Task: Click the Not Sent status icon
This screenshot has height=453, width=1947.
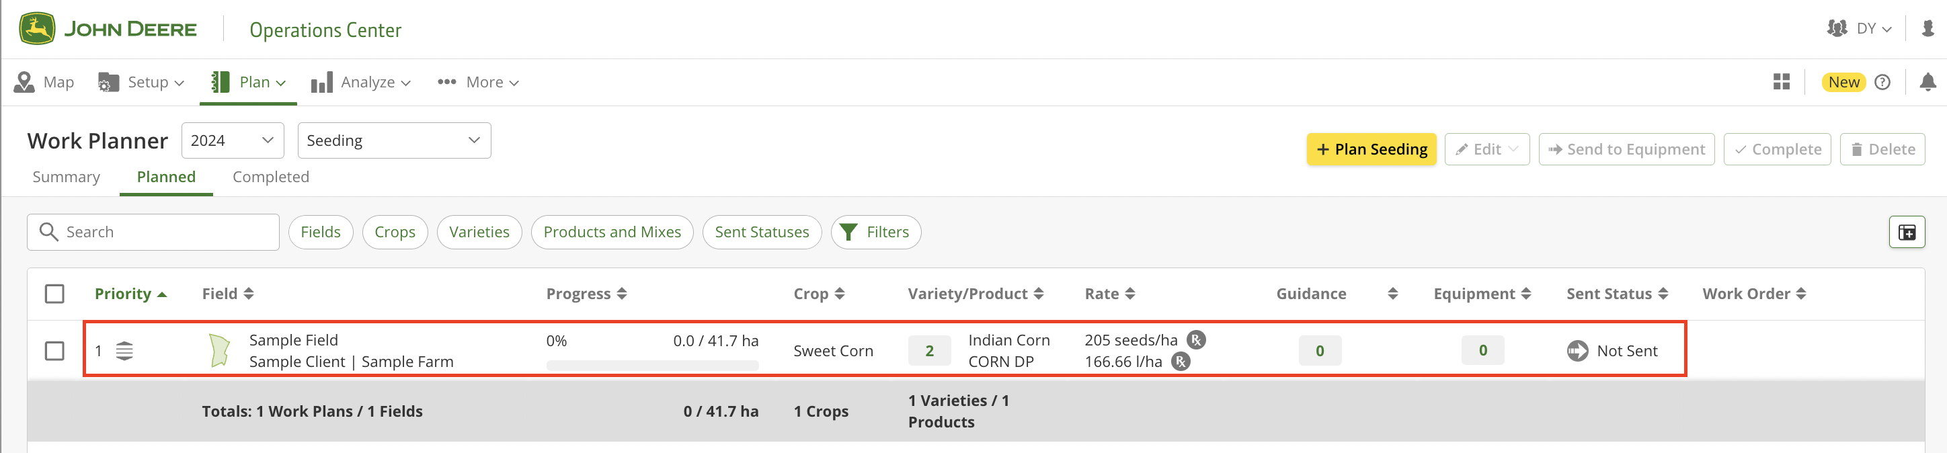Action: click(x=1577, y=350)
